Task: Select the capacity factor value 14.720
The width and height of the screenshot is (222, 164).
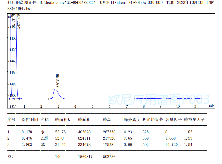Action: (x=171, y=144)
